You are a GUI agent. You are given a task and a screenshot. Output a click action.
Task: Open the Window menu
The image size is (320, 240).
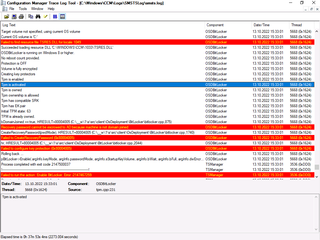click(37, 9)
